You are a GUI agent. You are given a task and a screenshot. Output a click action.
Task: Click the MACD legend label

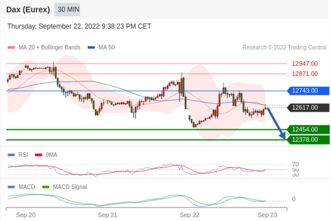[x=27, y=187]
